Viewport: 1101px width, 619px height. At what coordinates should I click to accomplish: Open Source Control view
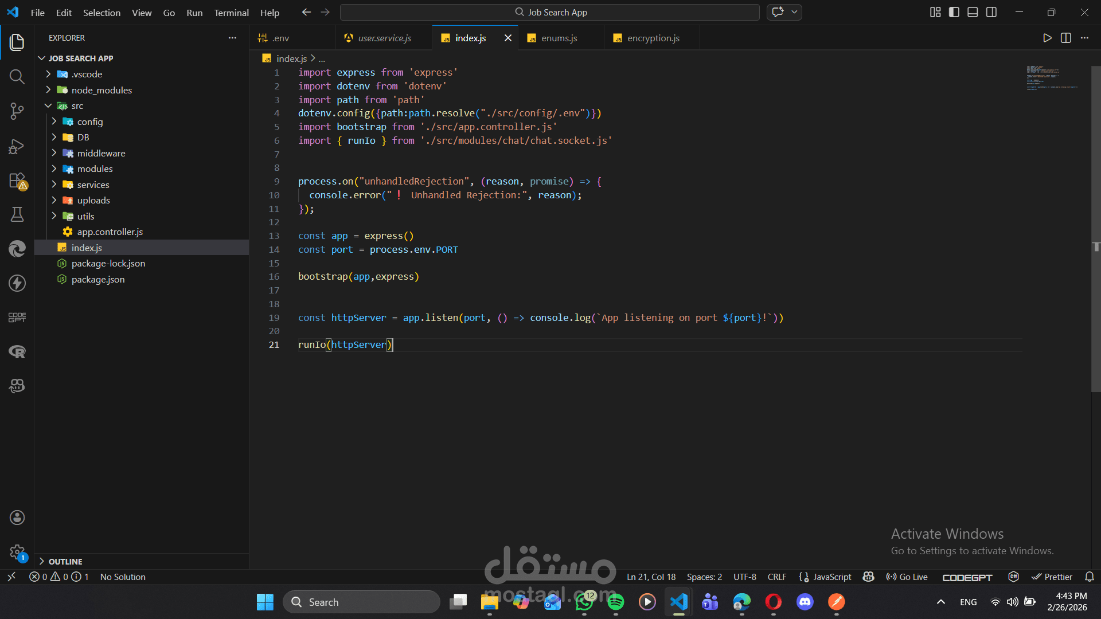pyautogui.click(x=17, y=111)
